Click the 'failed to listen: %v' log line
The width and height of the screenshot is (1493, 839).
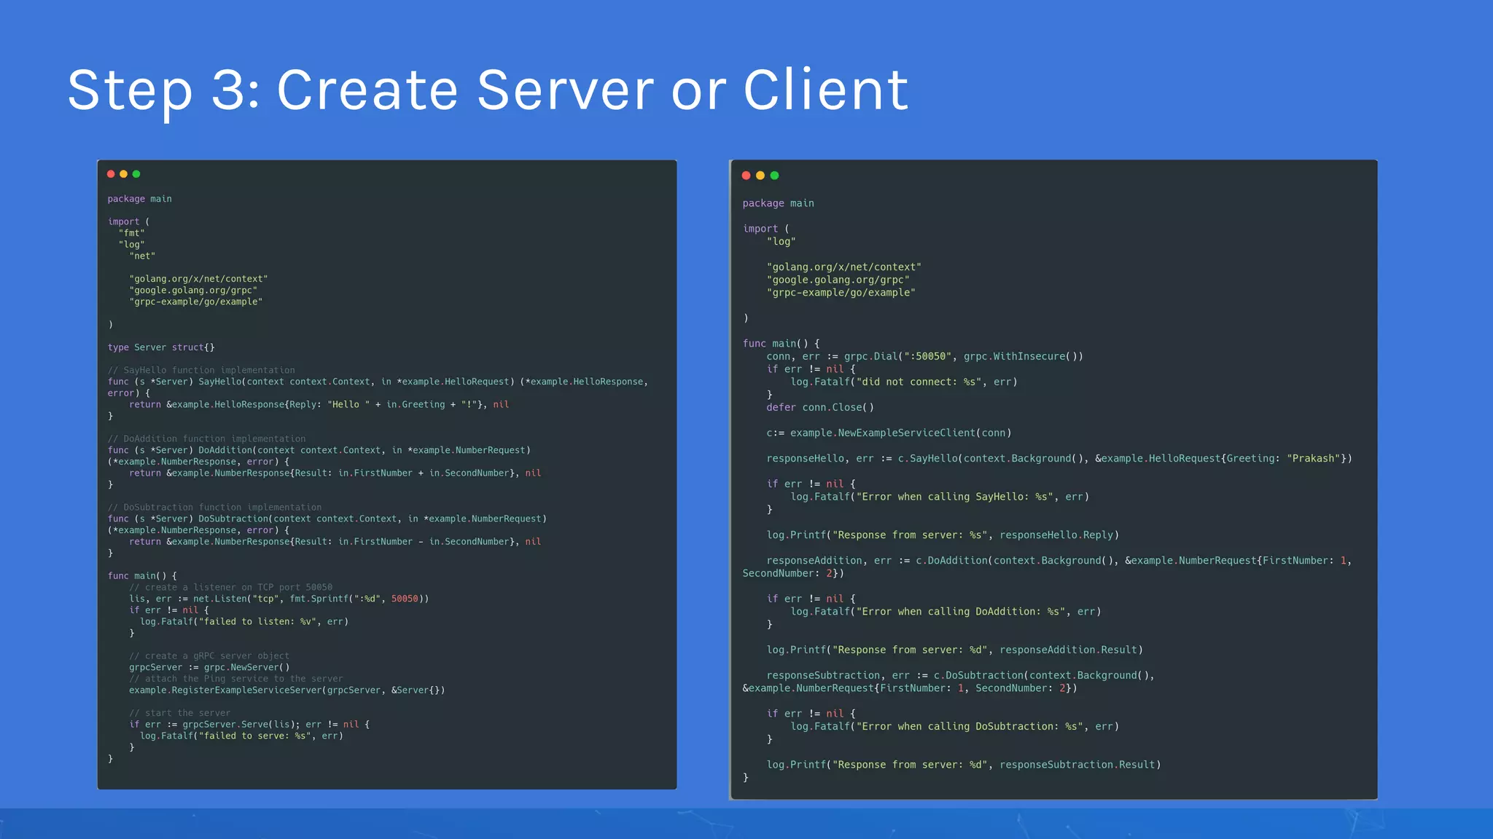(244, 621)
